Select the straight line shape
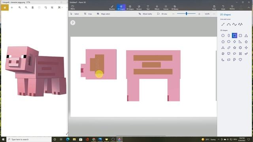This screenshot has height=142, width=253. point(223,24)
